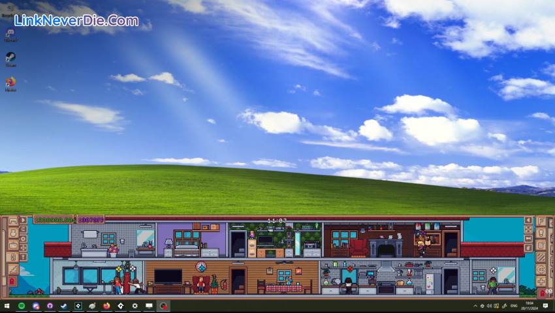Collapse the right panel using left-arrow button

click(x=528, y=220)
